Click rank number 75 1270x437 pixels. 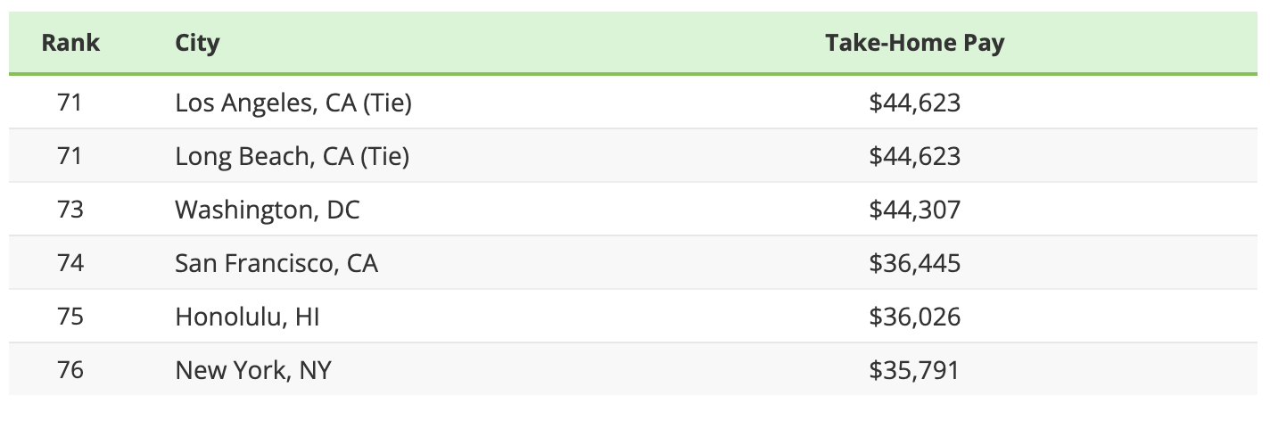point(70,317)
